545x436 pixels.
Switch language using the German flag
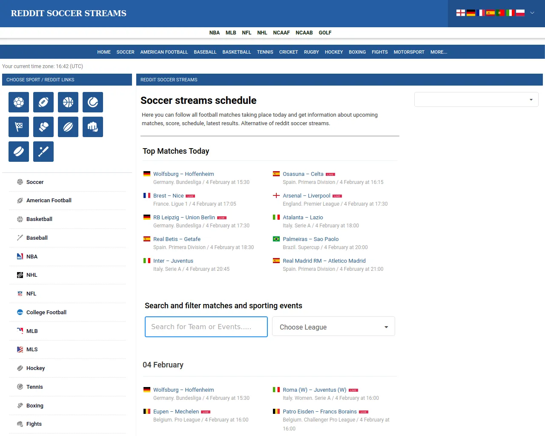[x=470, y=13]
